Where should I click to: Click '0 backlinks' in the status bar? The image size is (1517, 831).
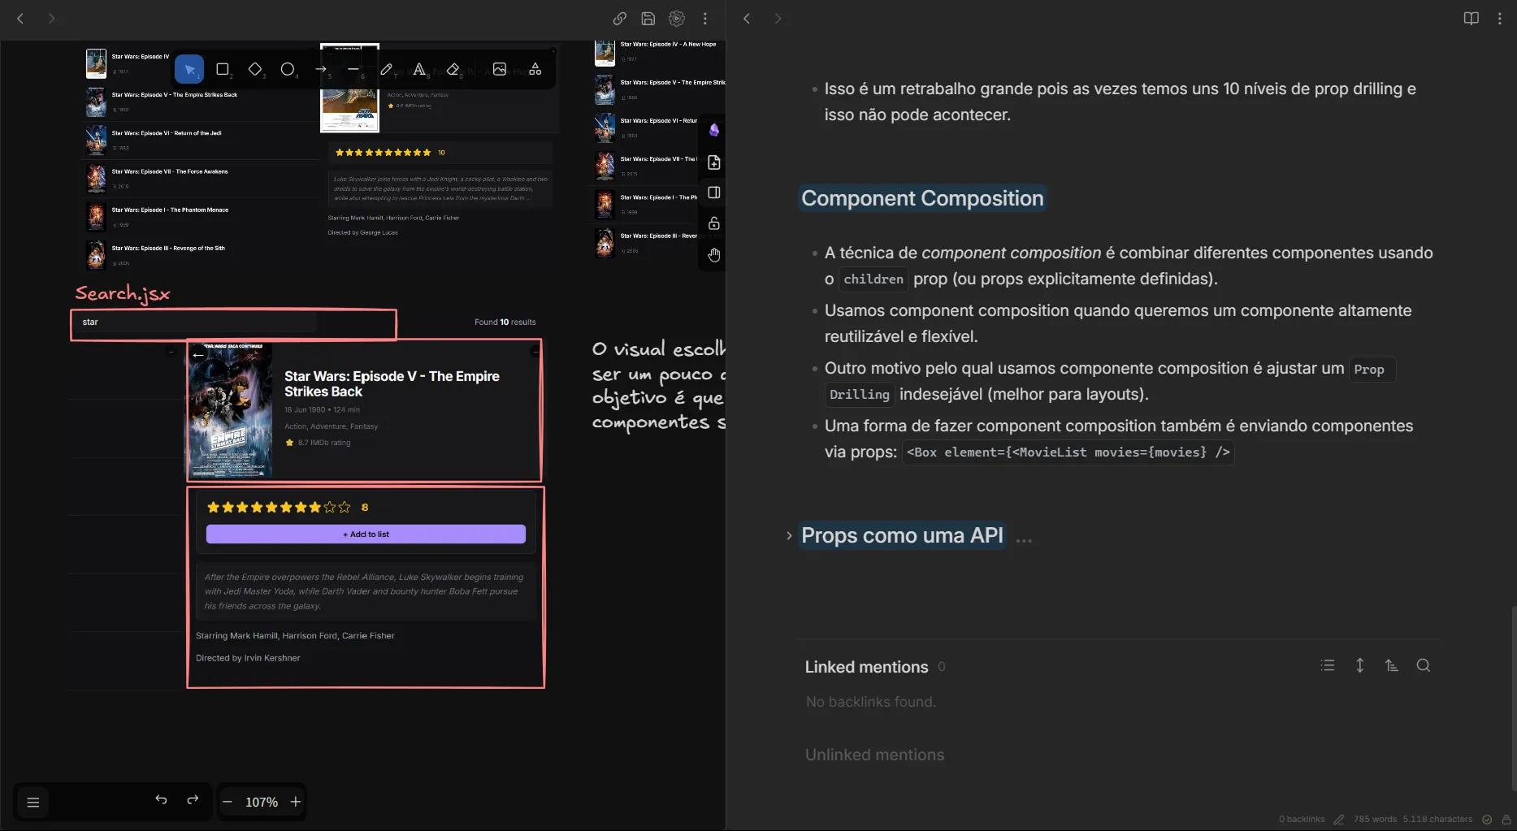pos(1302,820)
